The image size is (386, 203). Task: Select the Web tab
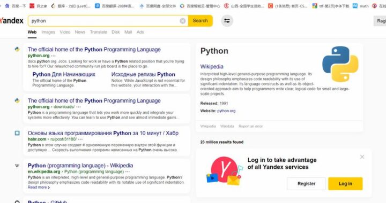tap(32, 32)
